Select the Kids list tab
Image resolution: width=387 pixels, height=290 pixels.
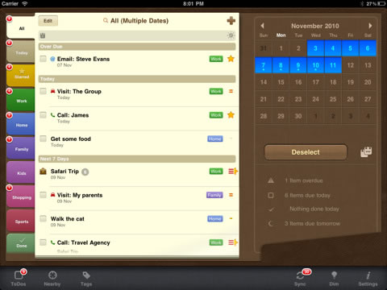[x=21, y=172]
